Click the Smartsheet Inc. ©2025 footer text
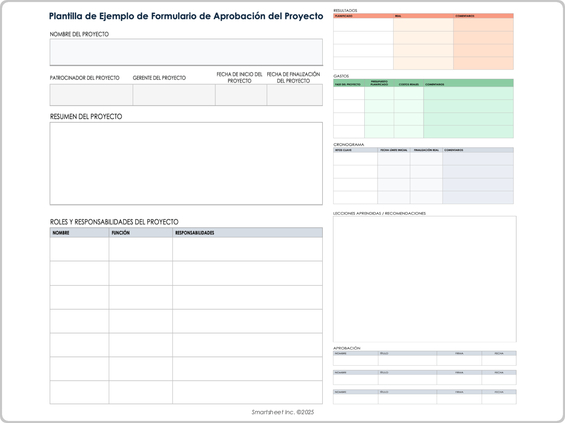 282,412
